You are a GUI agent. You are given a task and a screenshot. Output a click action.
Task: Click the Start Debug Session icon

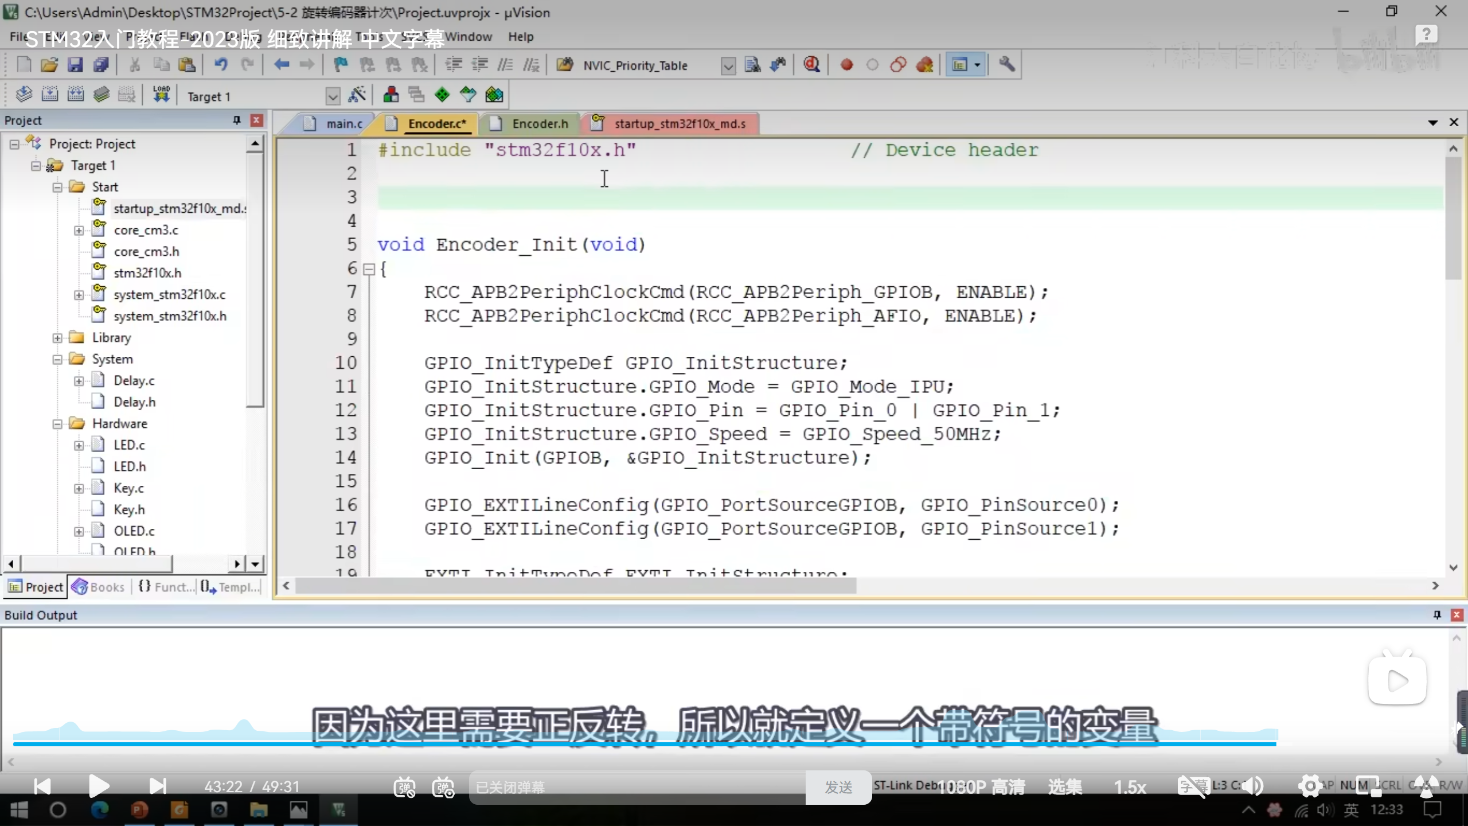pos(811,65)
